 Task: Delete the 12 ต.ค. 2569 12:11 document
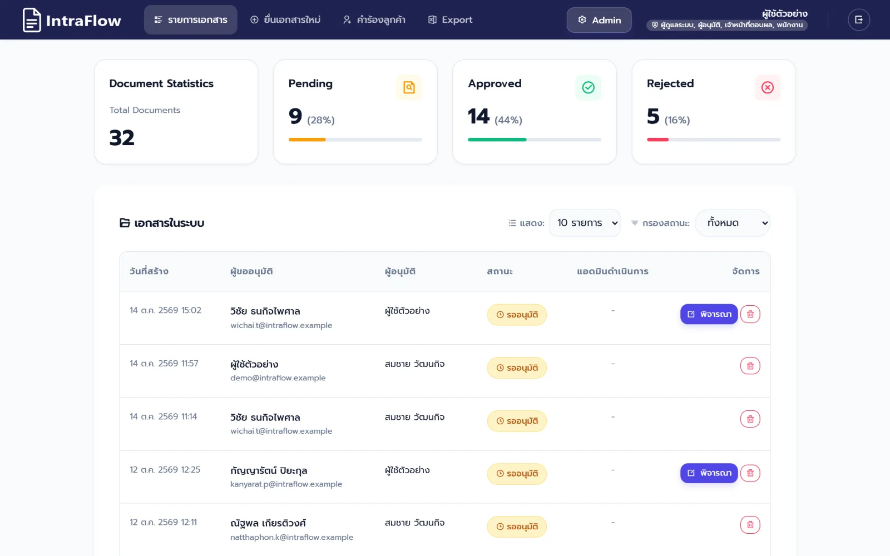coord(750,525)
